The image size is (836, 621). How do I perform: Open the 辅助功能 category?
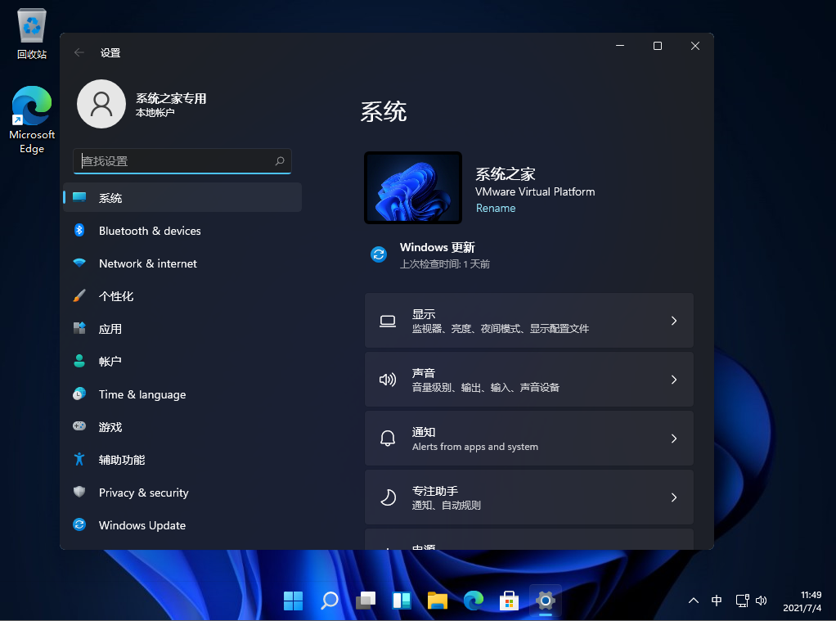[182, 459]
